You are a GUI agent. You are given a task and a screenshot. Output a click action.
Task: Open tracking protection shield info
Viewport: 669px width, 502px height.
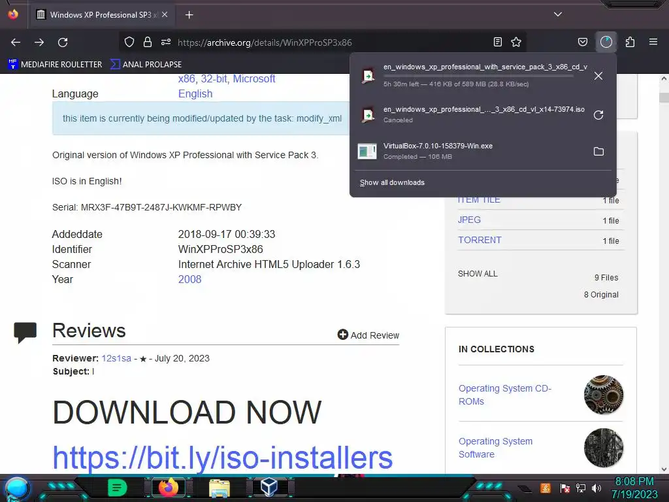pos(129,42)
